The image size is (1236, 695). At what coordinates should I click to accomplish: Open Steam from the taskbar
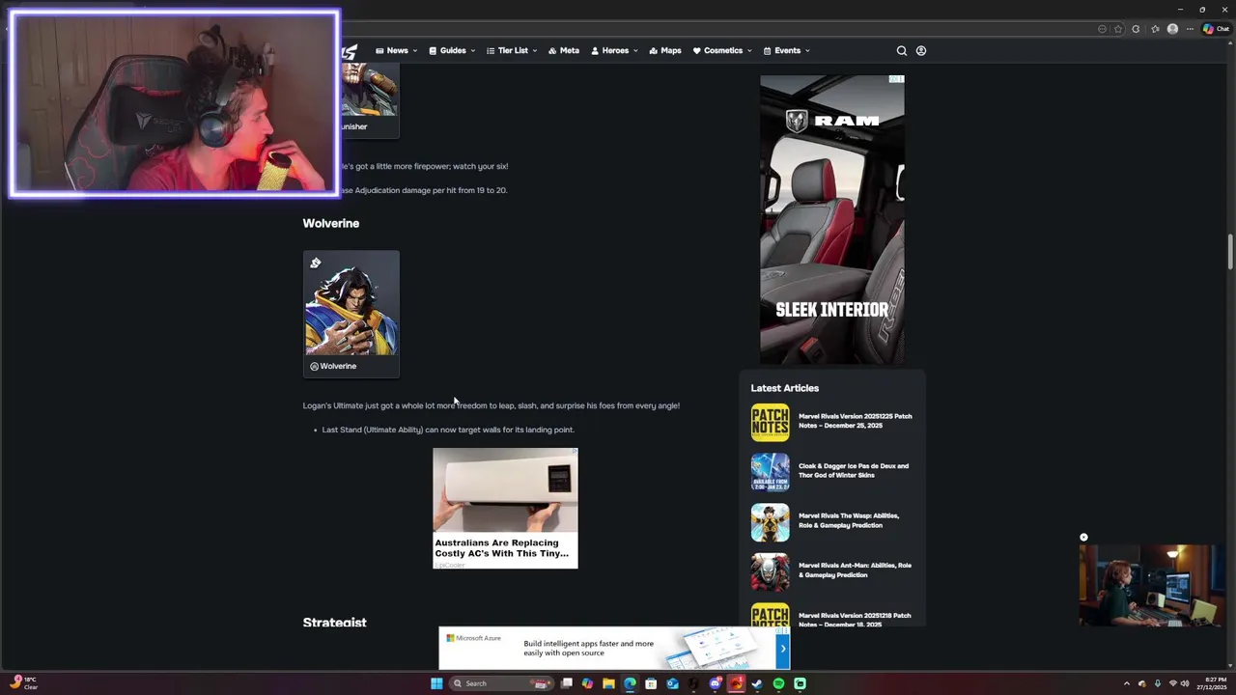coord(757,683)
